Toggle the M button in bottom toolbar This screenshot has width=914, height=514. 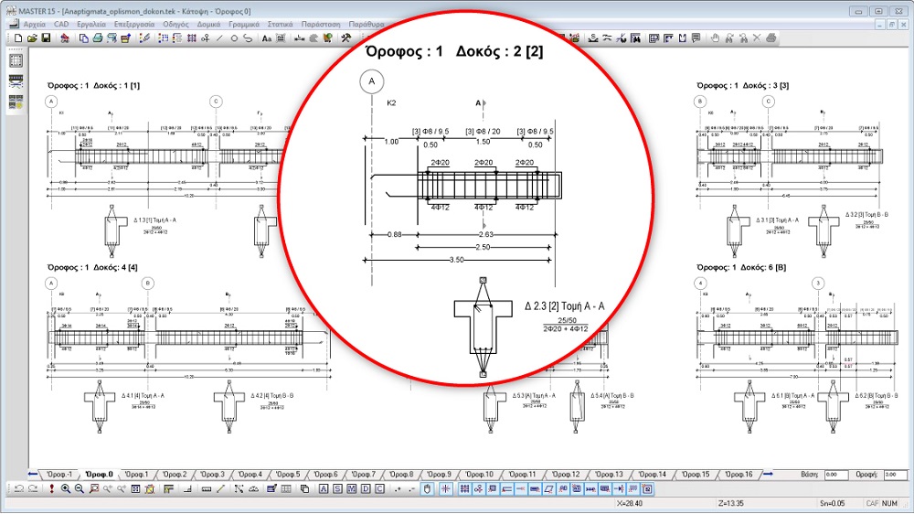click(352, 489)
